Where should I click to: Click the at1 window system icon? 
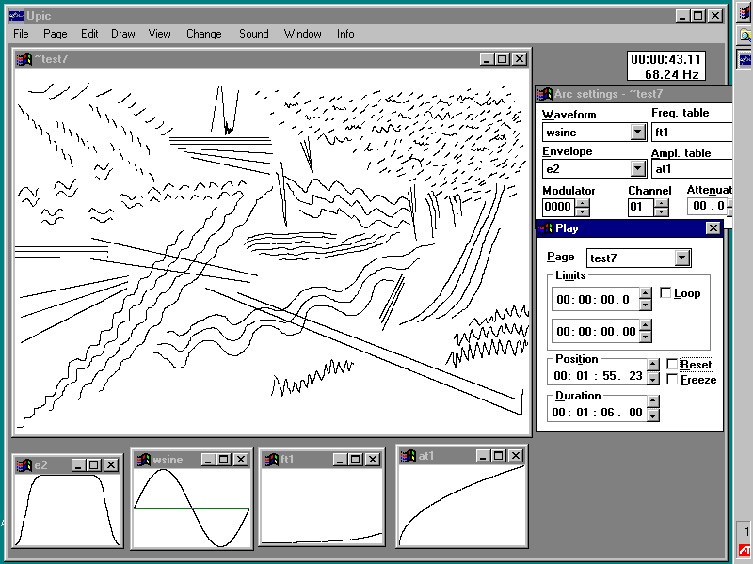click(x=409, y=456)
